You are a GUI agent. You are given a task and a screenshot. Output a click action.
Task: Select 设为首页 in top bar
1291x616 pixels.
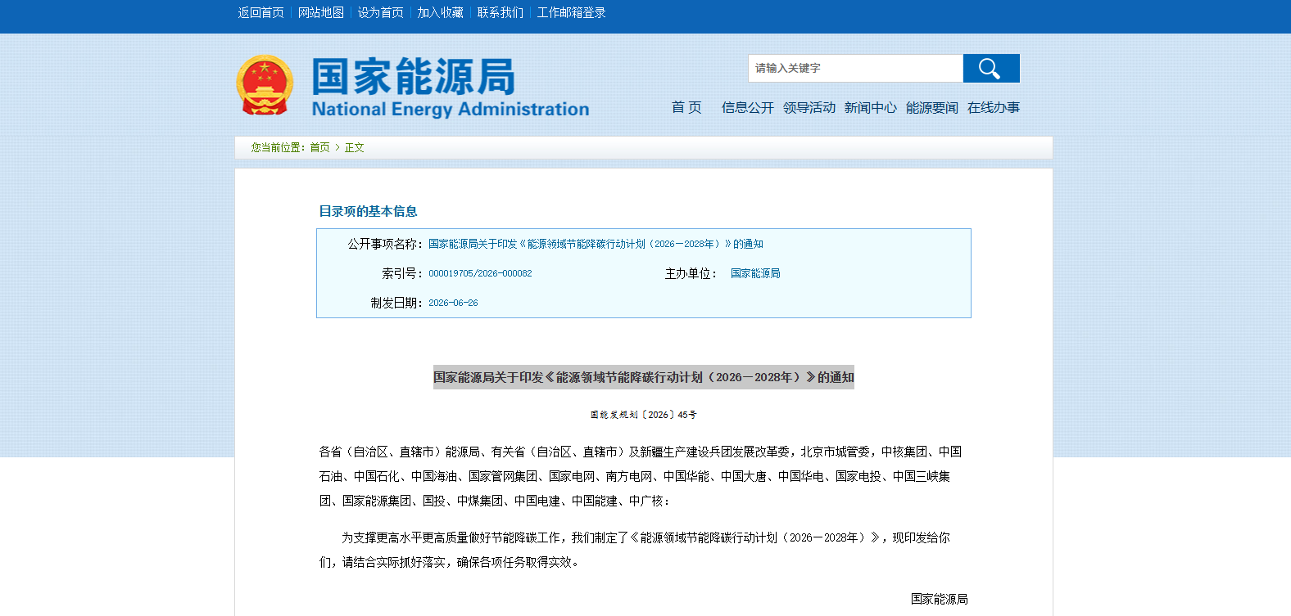click(x=381, y=13)
